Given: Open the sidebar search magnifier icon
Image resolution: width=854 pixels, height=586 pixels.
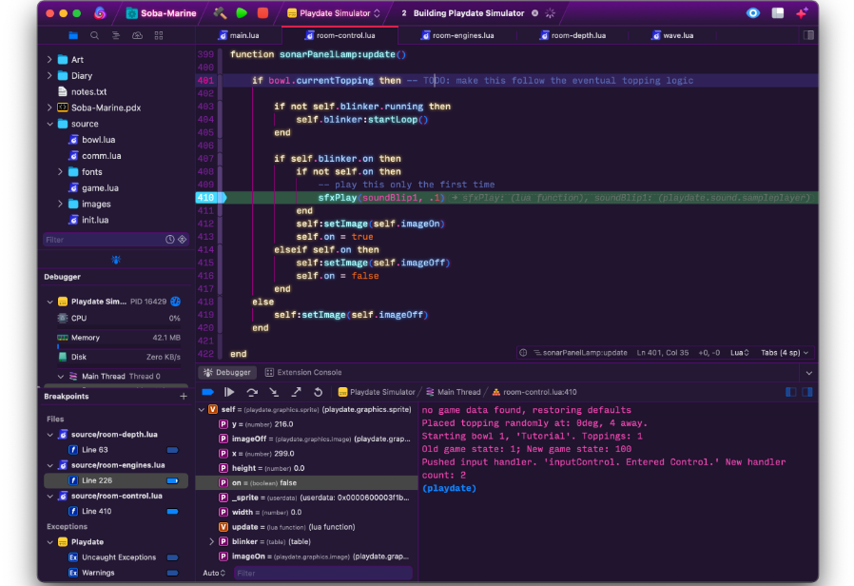Looking at the screenshot, I should tap(94, 35).
